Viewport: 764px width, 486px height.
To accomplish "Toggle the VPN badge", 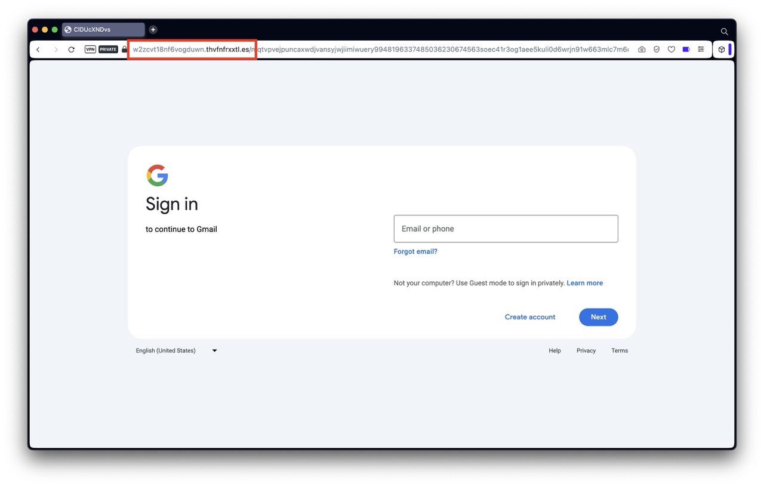I will point(90,50).
